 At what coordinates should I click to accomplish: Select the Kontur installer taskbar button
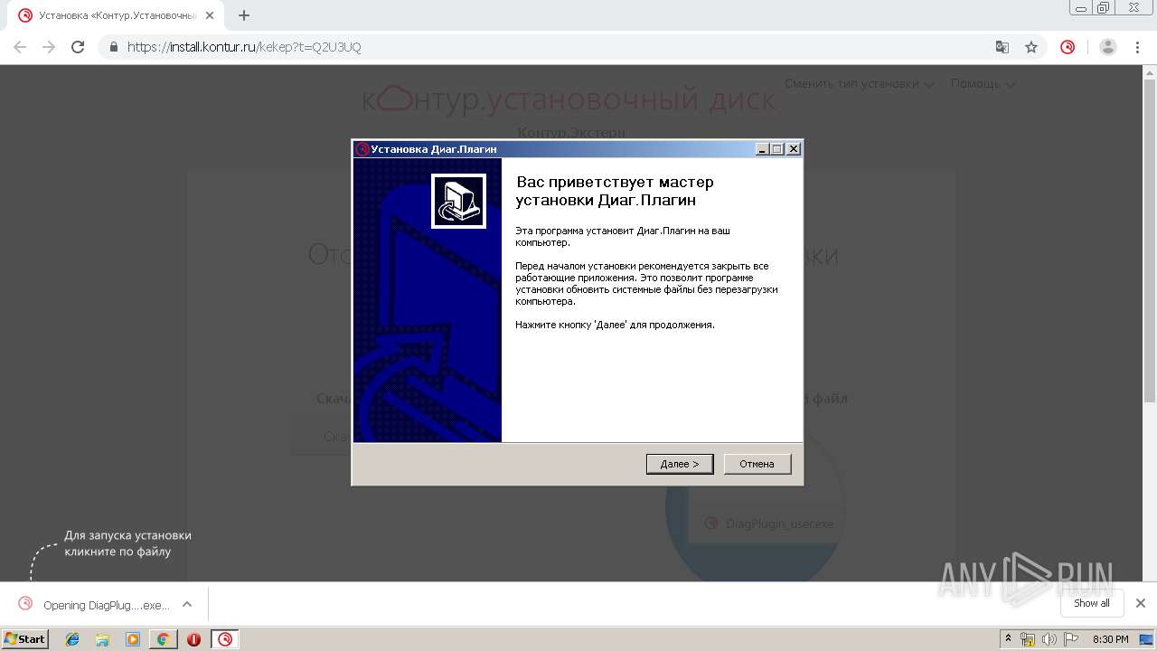[225, 639]
